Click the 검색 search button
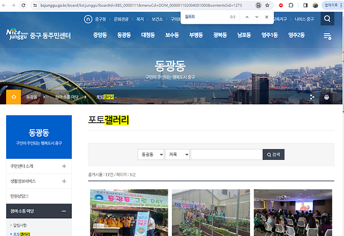Screen dimensions: 344x236 273,154
